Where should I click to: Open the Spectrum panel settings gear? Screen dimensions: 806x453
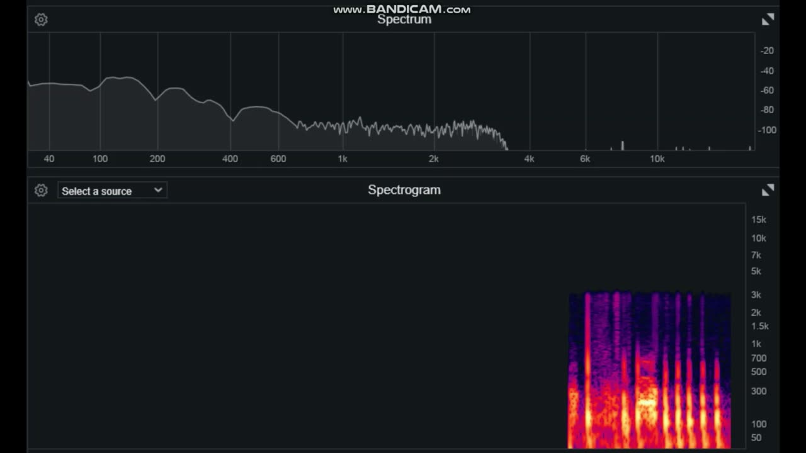point(41,20)
